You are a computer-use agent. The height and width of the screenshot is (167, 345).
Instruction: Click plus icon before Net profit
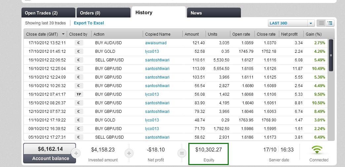coord(129,153)
